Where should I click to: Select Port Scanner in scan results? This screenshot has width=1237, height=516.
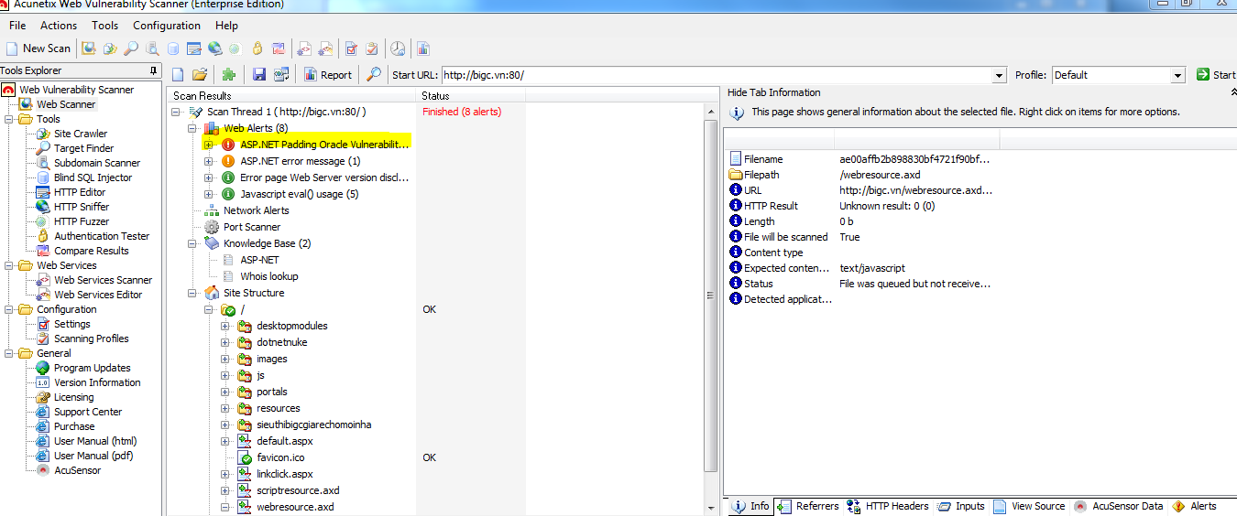pos(252,227)
